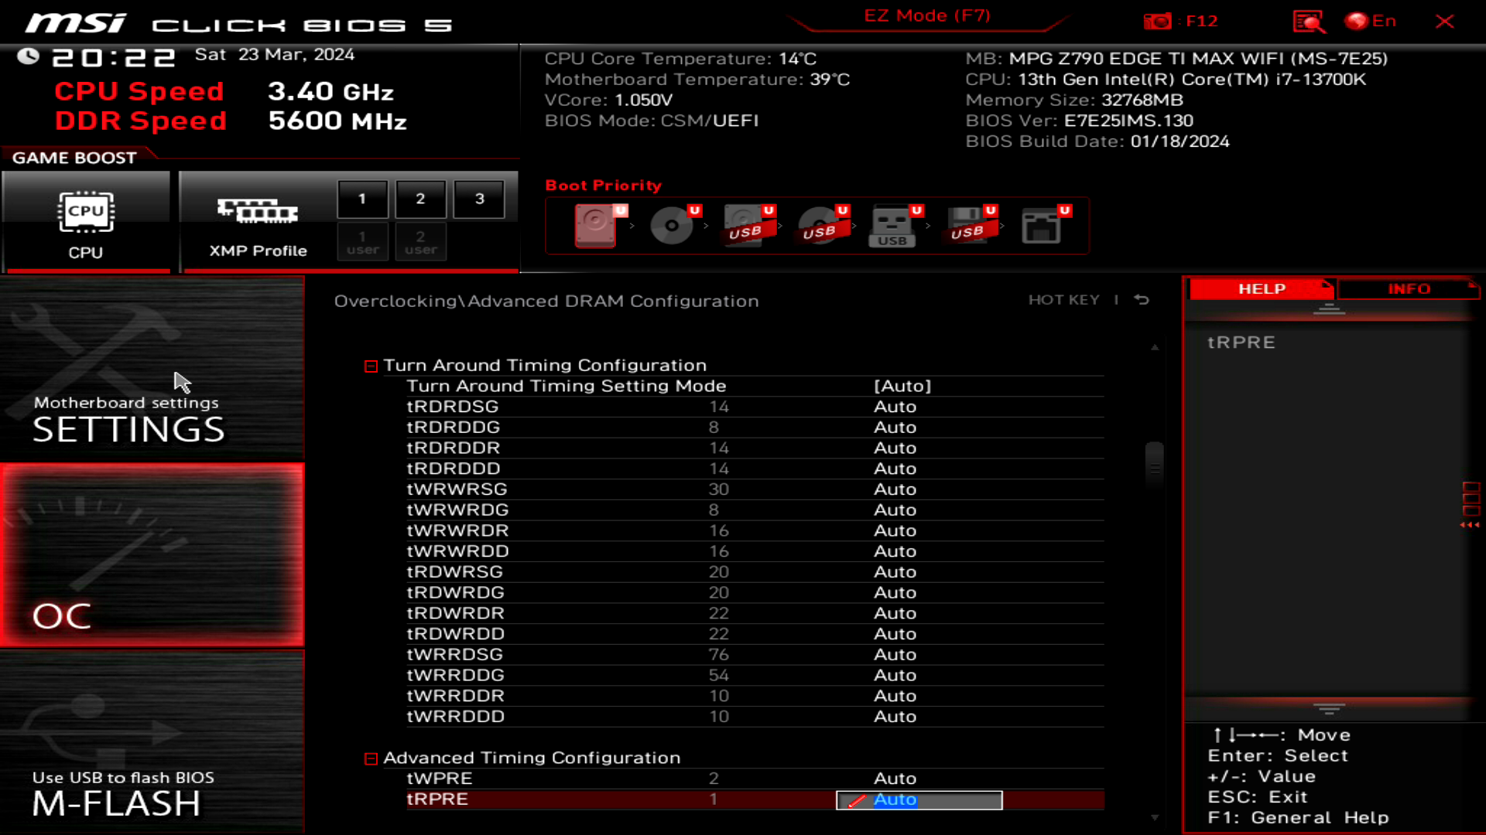Select the tRDRDSG Auto value
Image resolution: width=1486 pixels, height=835 pixels.
[x=895, y=407]
